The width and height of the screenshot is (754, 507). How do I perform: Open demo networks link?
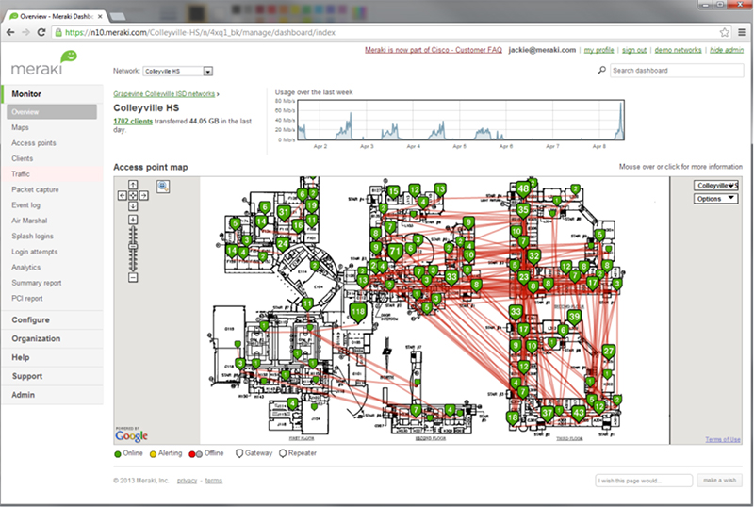tap(678, 50)
